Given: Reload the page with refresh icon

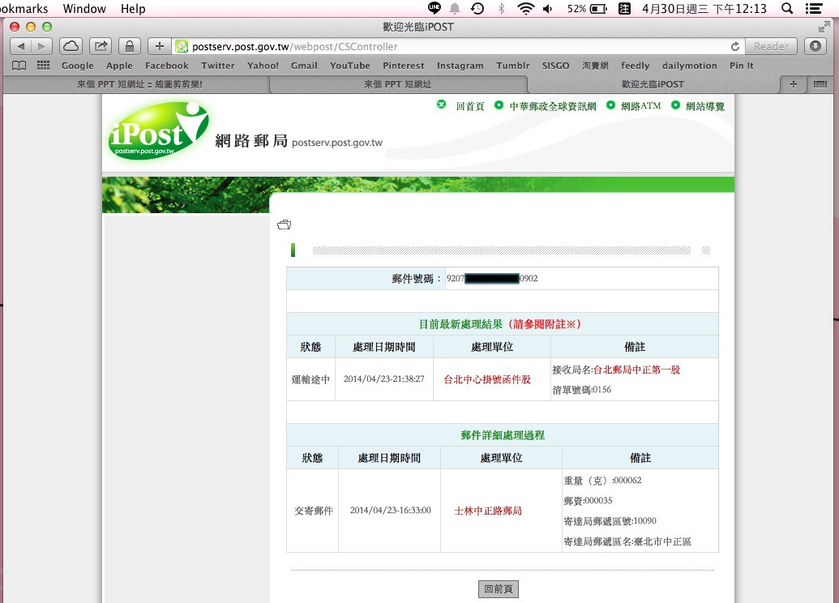Looking at the screenshot, I should pyautogui.click(x=735, y=46).
